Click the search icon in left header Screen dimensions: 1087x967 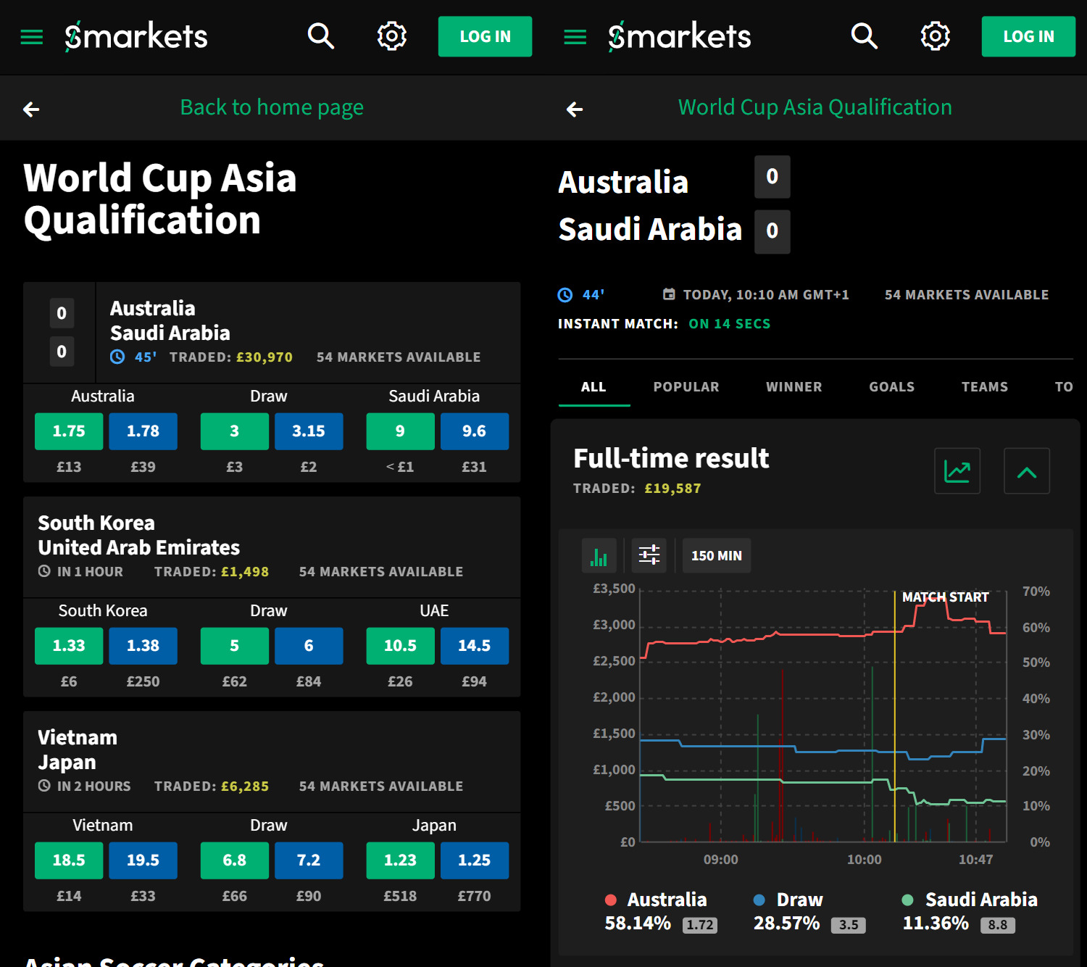coord(320,36)
